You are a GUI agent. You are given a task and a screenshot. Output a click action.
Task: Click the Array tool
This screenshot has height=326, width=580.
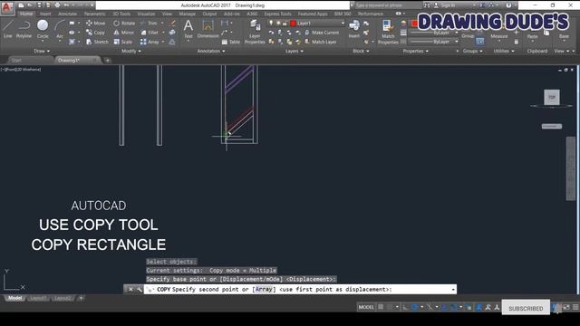pyautogui.click(x=150, y=42)
